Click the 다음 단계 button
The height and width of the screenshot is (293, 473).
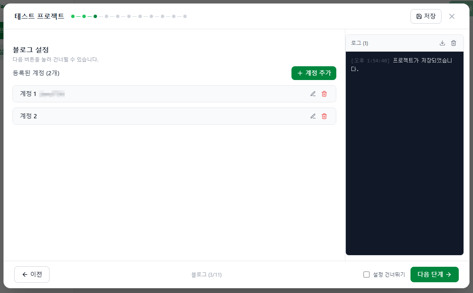tap(434, 274)
